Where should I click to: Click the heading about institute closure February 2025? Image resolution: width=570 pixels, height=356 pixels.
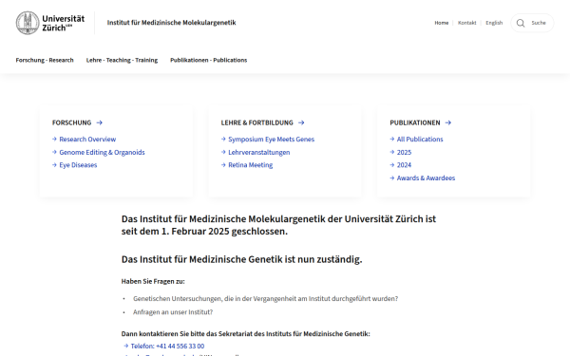(x=278, y=225)
